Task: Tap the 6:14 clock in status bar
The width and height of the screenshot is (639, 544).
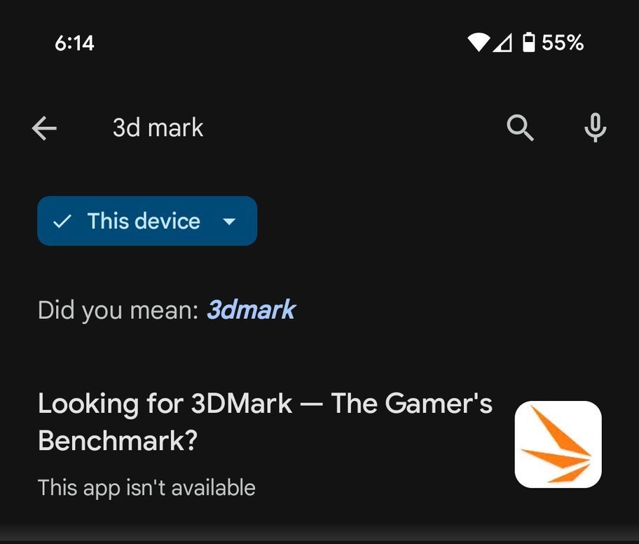Action: pos(74,43)
